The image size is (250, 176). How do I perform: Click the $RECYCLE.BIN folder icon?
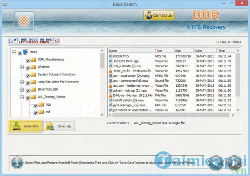[33, 89]
